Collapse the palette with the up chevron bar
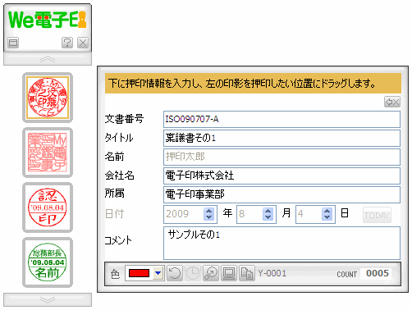 [x=48, y=59]
